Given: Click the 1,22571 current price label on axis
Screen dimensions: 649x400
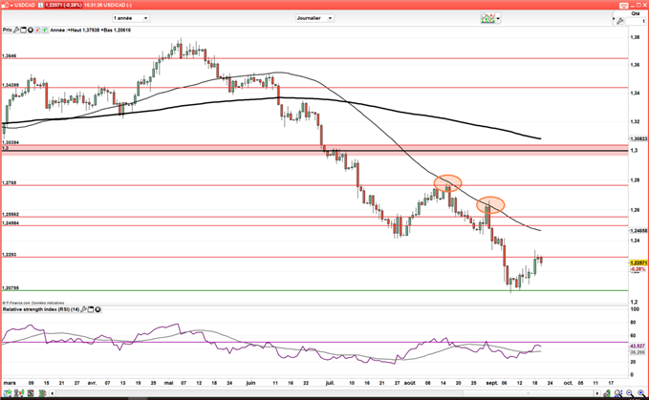Looking at the screenshot, I should point(638,263).
